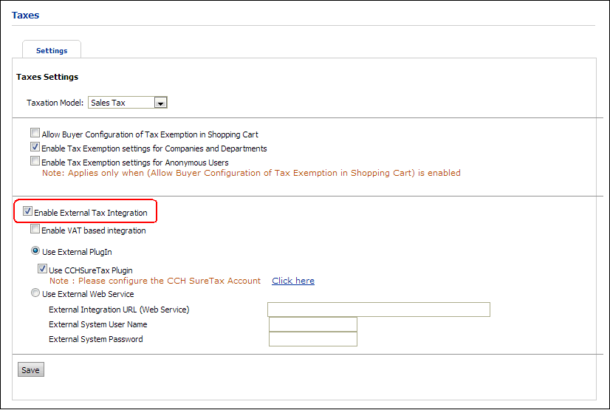Focus the External Integration URL field
Viewport: 610px width, 410px height.
click(379, 310)
